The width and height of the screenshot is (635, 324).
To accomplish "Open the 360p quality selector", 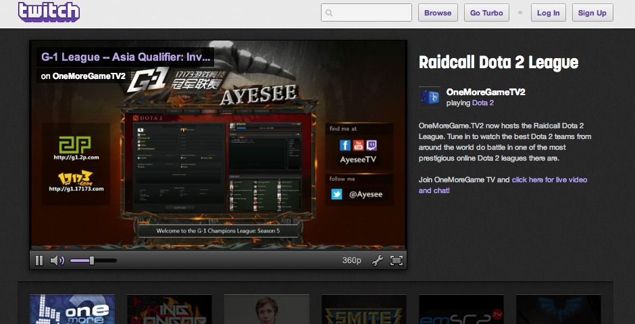I will (351, 261).
